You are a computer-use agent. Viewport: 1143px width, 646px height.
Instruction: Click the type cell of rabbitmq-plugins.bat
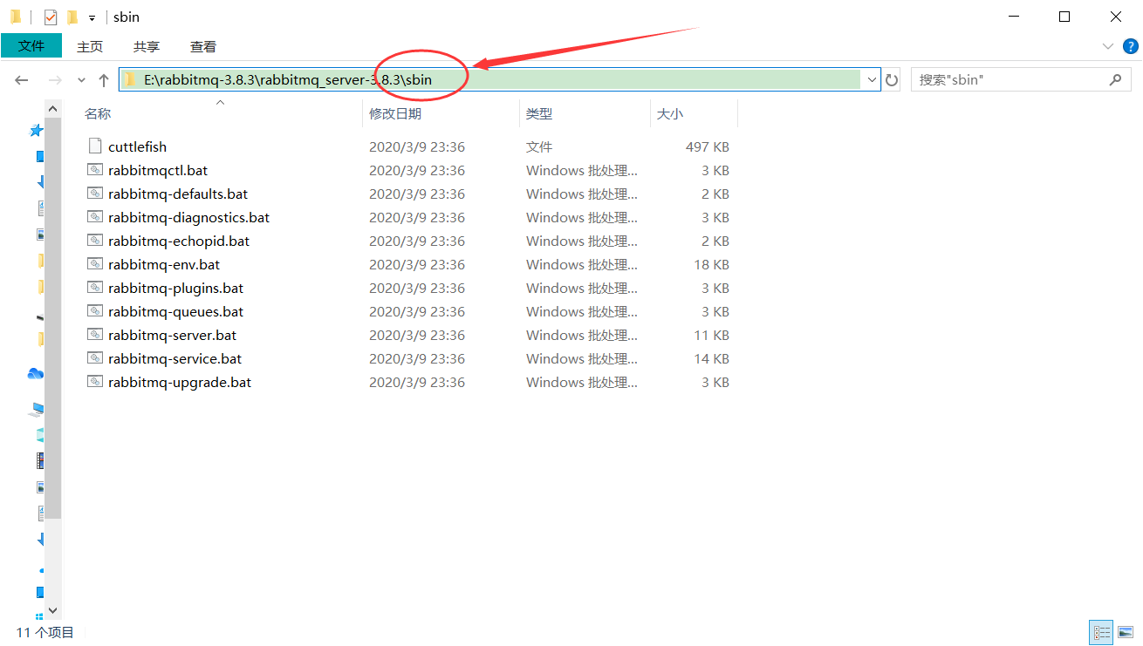[x=582, y=288]
